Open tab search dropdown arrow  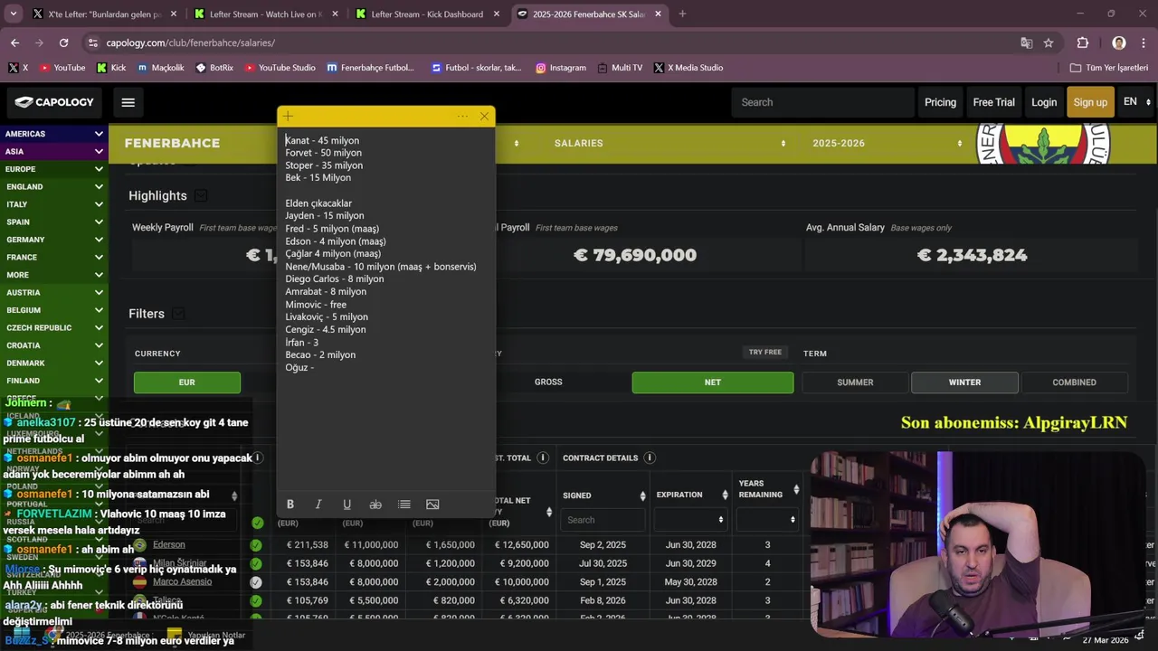click(x=13, y=14)
